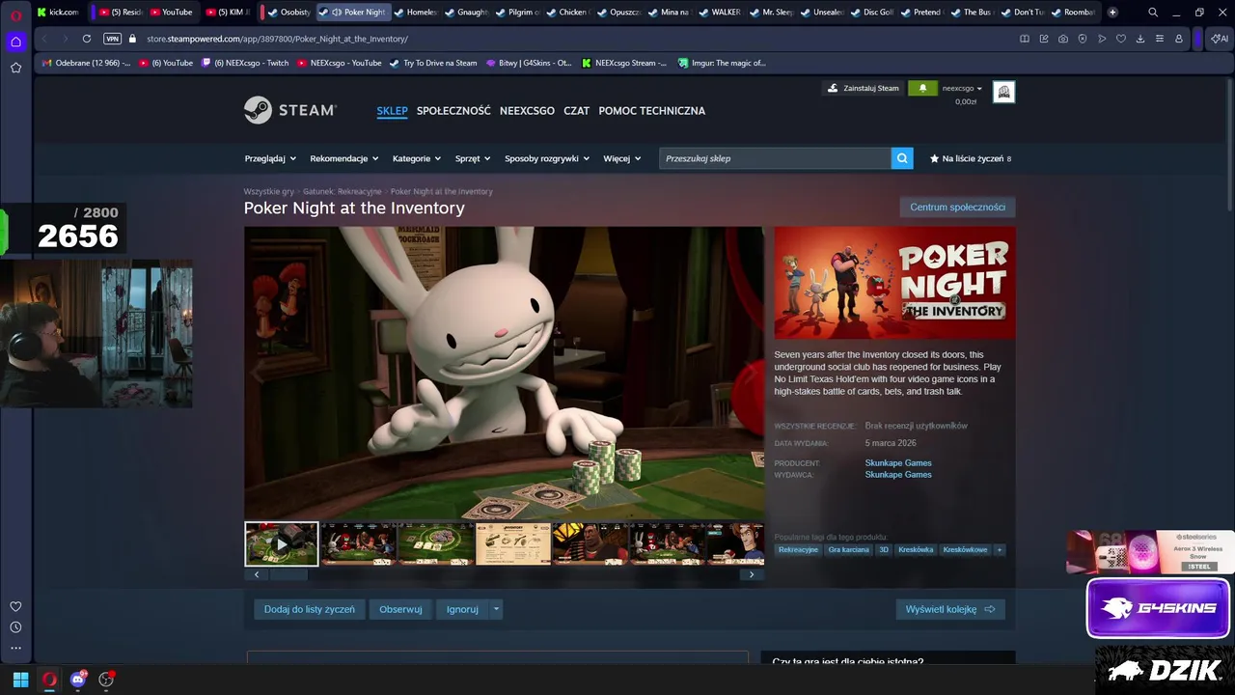Open the NEEXCSGO profile menu item
The width and height of the screenshot is (1235, 695).
point(527,110)
